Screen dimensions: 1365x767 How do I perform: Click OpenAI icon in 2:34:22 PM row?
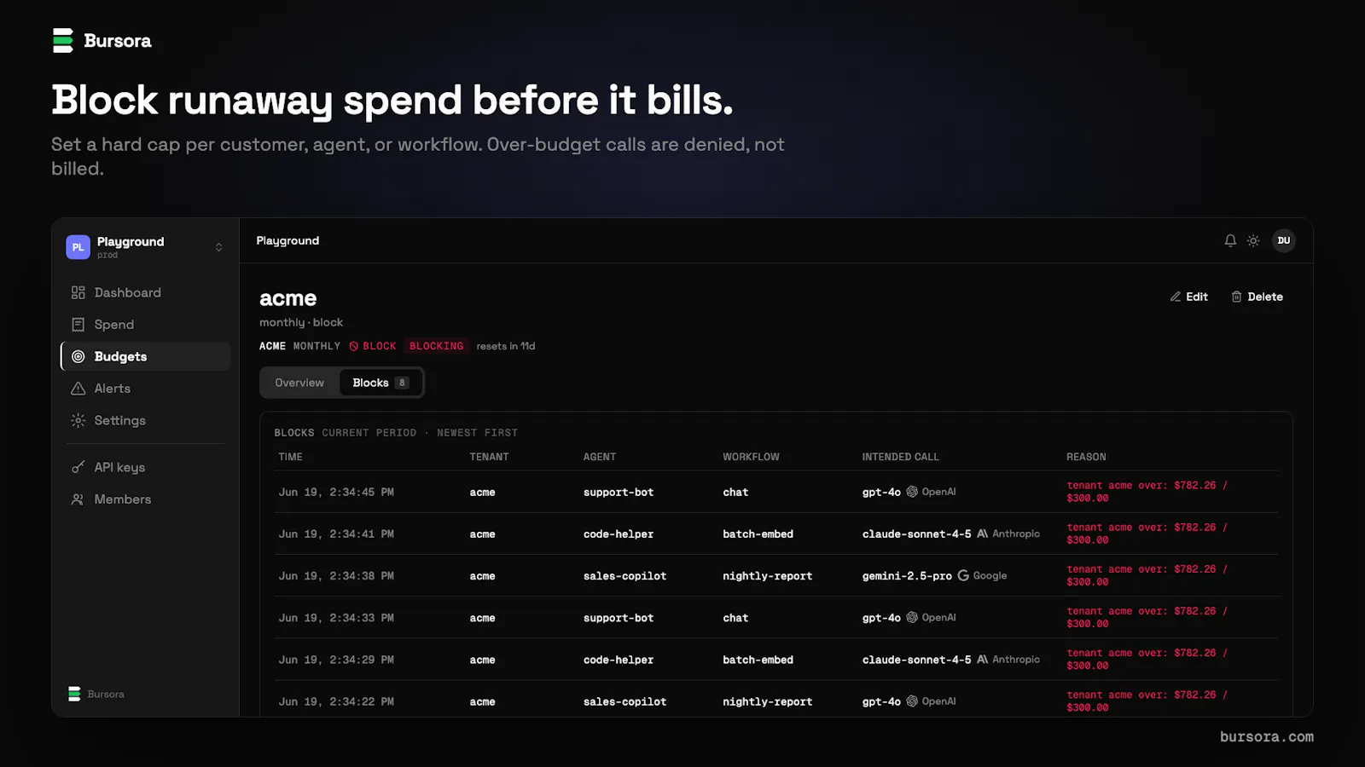(912, 701)
